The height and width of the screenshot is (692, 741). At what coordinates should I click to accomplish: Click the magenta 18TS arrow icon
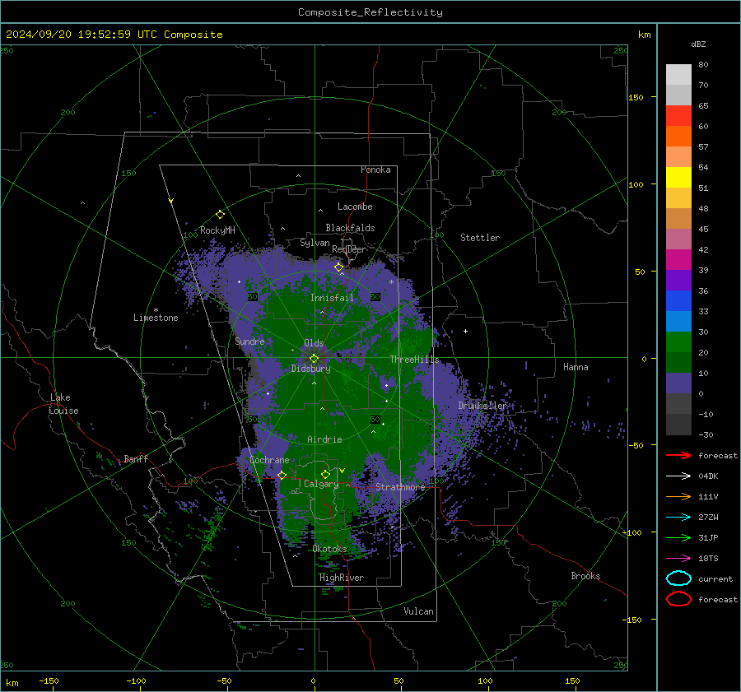(x=678, y=558)
